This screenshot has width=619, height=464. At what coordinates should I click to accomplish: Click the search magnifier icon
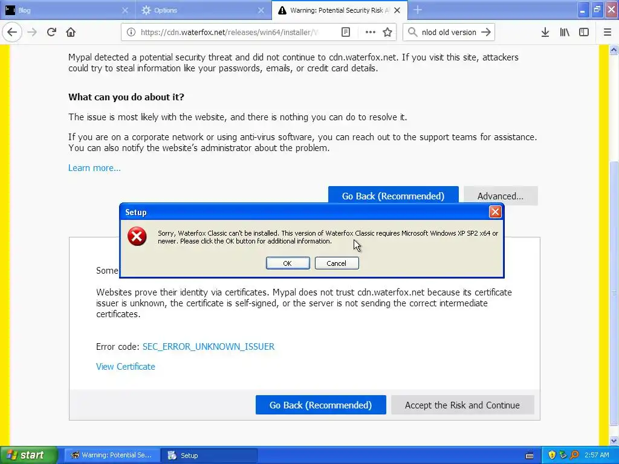click(412, 33)
